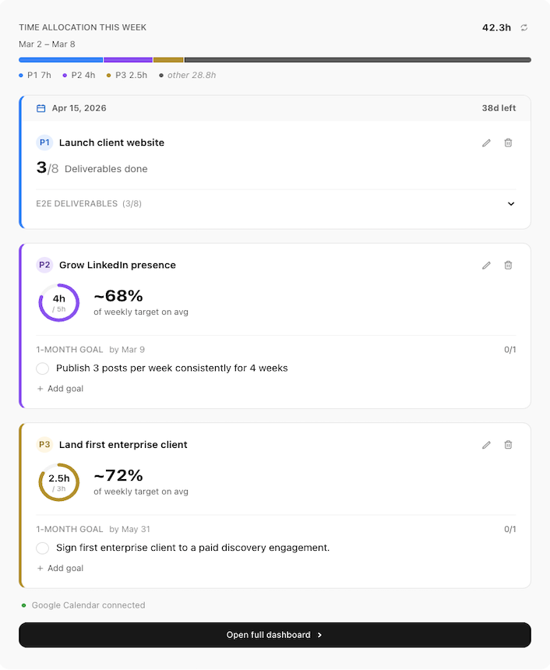Open full dashboard

click(x=275, y=635)
